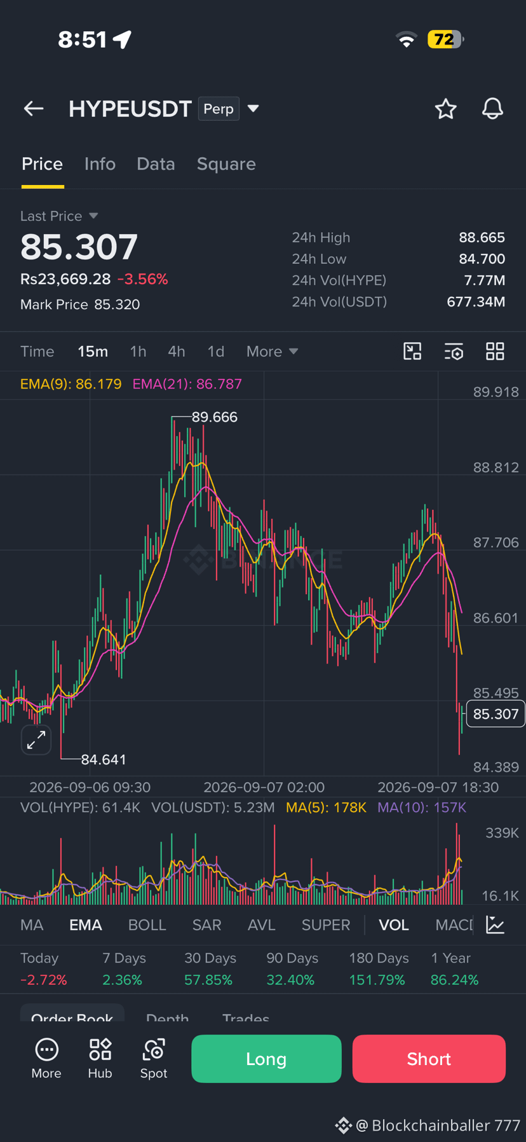Expand chart to fullscreen
This screenshot has height=1142, width=526.
click(x=36, y=740)
